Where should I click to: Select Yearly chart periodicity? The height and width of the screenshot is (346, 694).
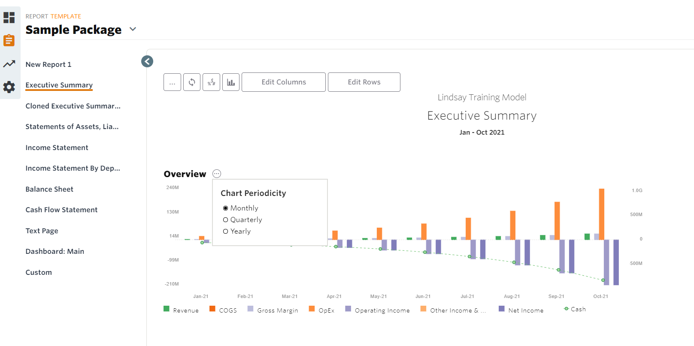pyautogui.click(x=226, y=232)
